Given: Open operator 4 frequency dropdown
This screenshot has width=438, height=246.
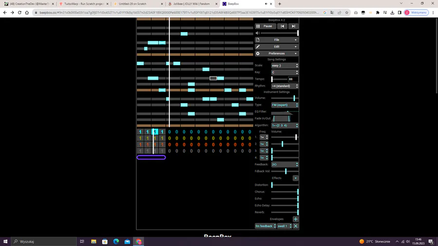Looking at the screenshot, I should (x=264, y=158).
